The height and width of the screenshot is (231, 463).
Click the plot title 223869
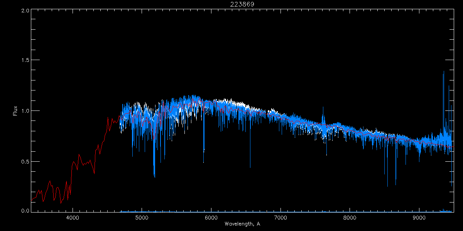242,4
